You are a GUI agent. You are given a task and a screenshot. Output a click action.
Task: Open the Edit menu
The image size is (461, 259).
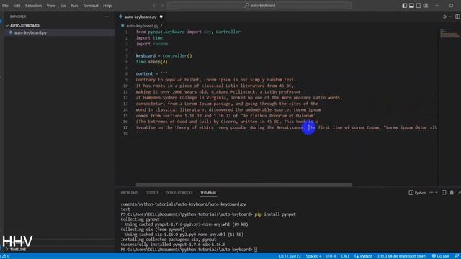click(17, 6)
